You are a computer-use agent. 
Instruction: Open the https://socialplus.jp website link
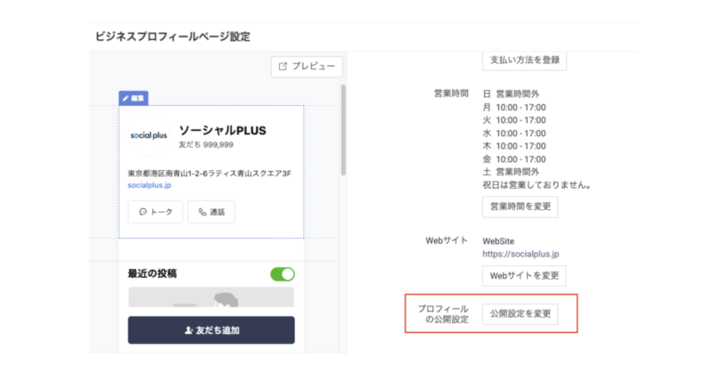click(520, 254)
